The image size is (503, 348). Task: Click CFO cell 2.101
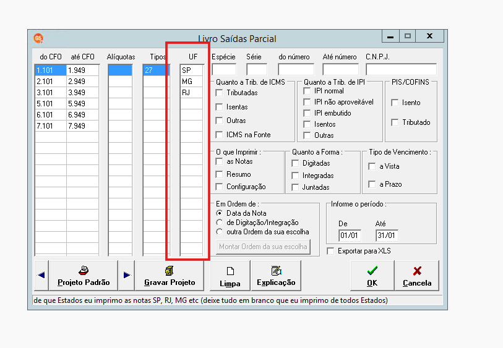(51, 82)
